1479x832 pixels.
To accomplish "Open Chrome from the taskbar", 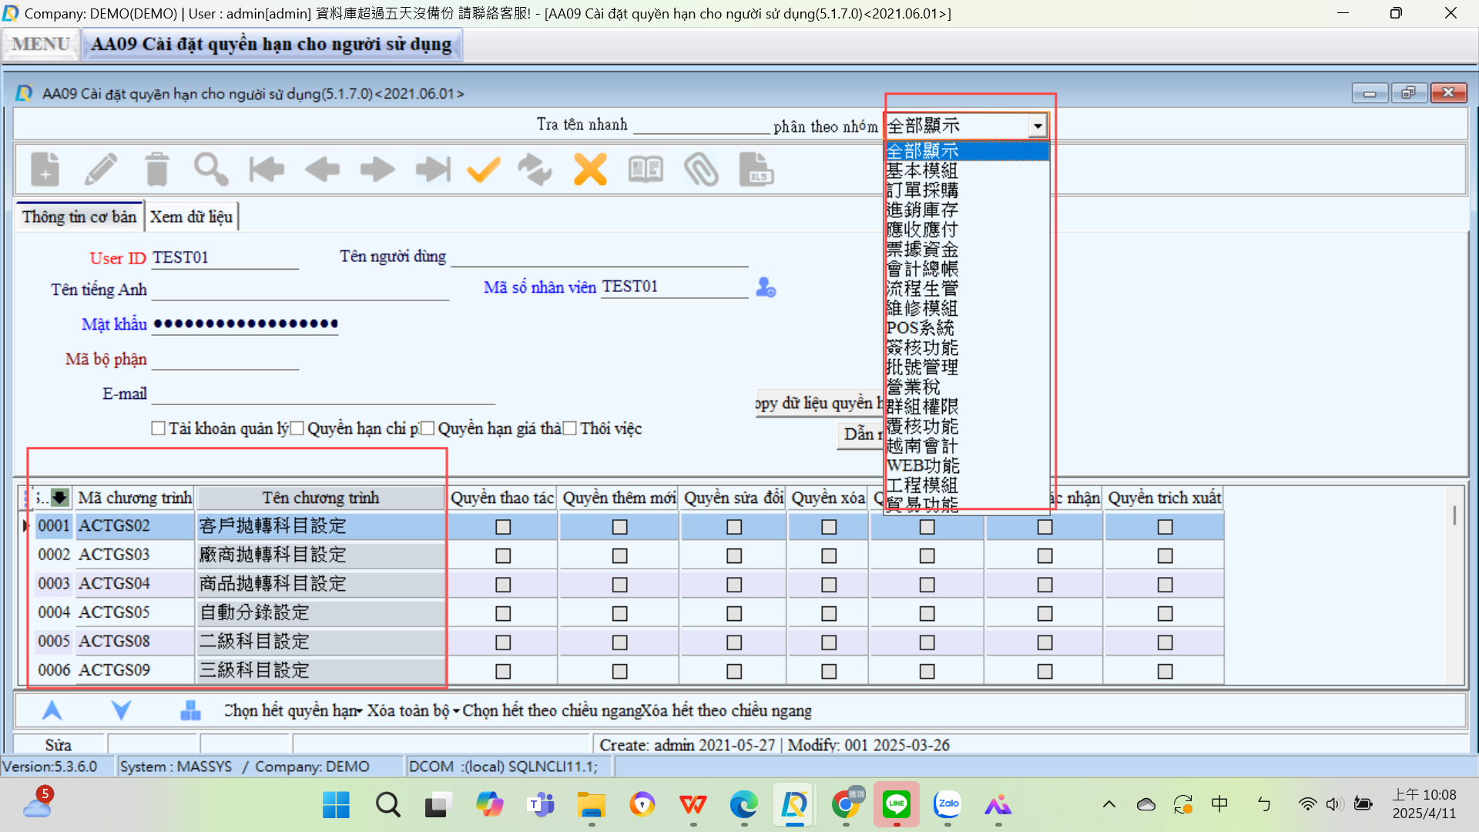I will [x=847, y=805].
